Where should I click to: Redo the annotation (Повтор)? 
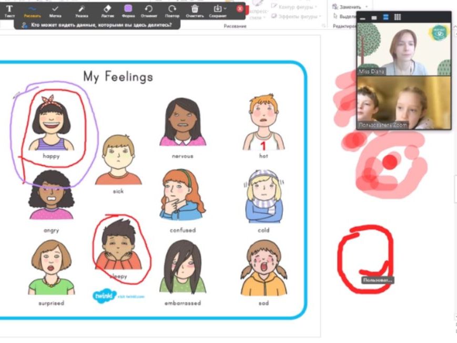(x=172, y=11)
